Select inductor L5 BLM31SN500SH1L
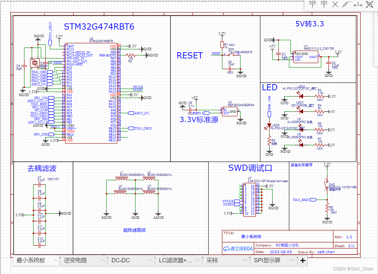The height and width of the screenshot is (274, 378). click(x=149, y=193)
